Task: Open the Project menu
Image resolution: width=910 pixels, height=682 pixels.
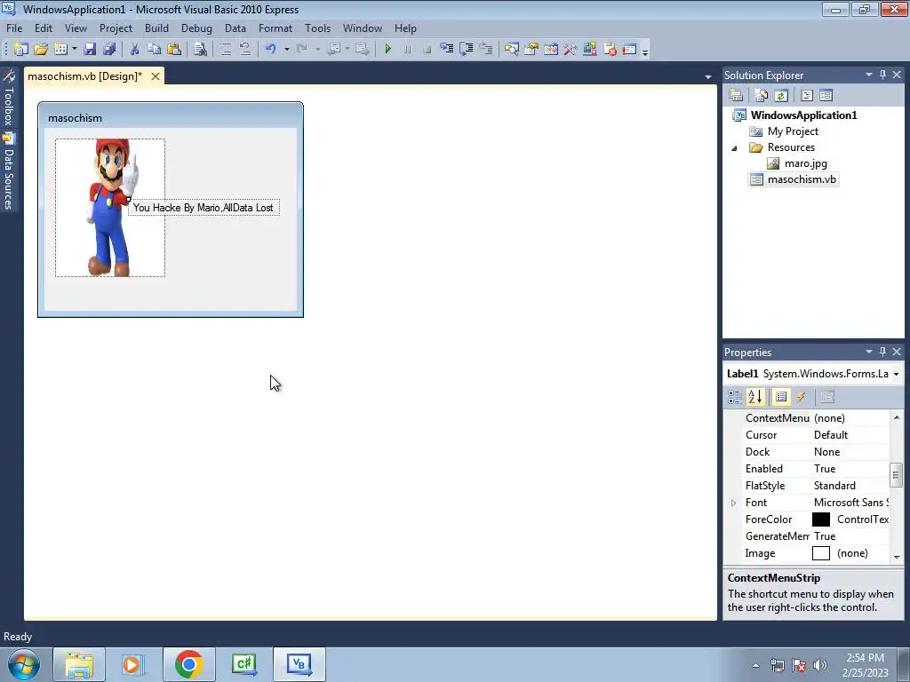Action: [x=116, y=28]
